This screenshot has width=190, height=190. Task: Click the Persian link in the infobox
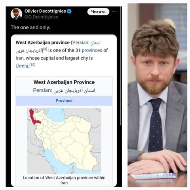pos(42,90)
